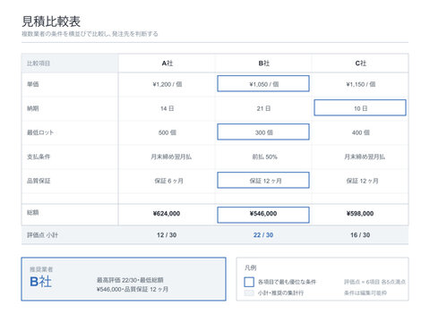Click the 品質保証 row label
This screenshot has width=430, height=322.
coord(39,181)
